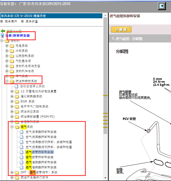The width and height of the screenshot is (171, 181).
Task: Select 发动机体总成 tree label
Action: pyautogui.click(x=25, y=71)
